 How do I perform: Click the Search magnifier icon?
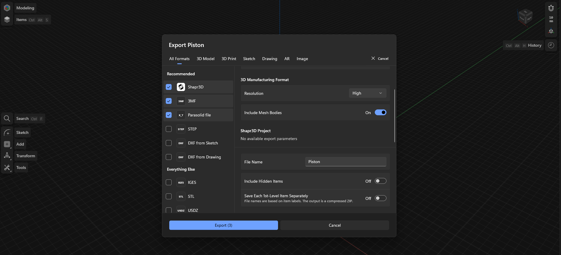[x=7, y=118]
